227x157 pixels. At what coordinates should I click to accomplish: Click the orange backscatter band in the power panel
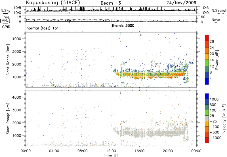[151, 75]
